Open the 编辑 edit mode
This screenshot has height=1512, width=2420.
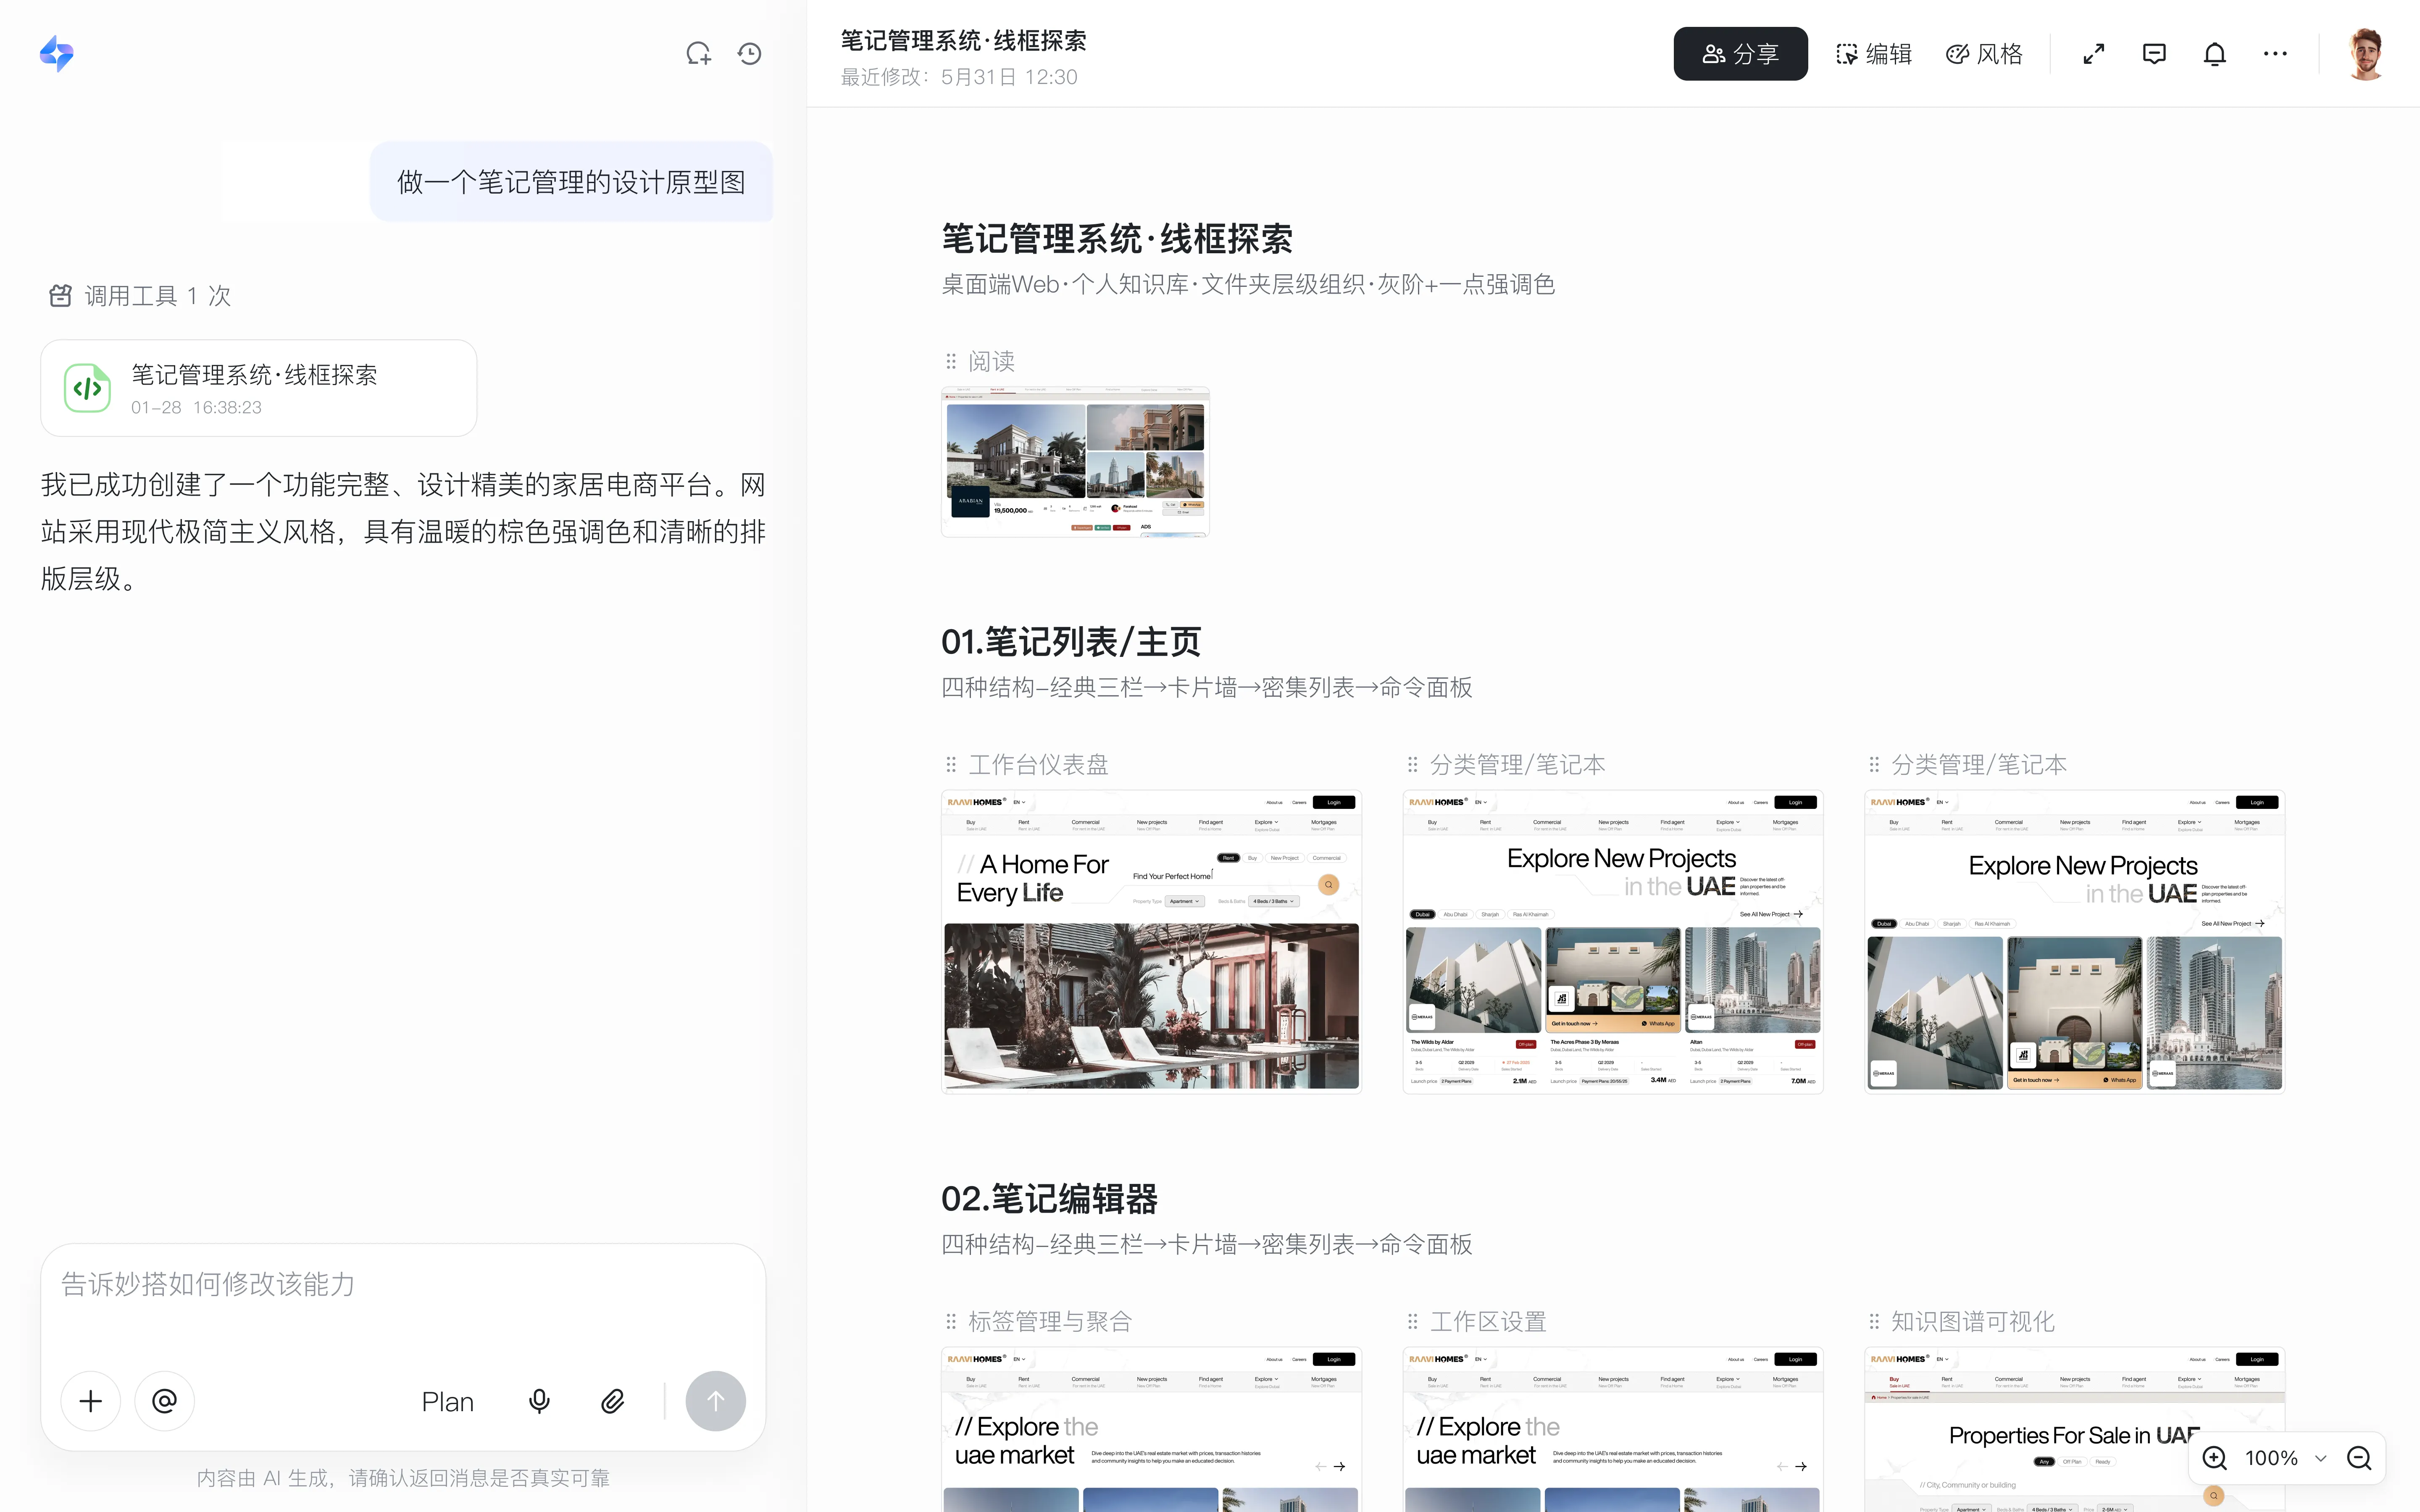coord(1874,54)
